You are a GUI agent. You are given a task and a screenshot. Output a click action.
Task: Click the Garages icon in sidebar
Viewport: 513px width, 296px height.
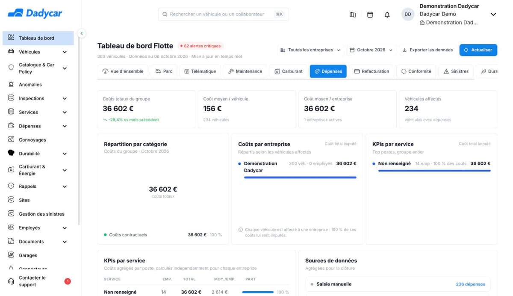[11, 255]
